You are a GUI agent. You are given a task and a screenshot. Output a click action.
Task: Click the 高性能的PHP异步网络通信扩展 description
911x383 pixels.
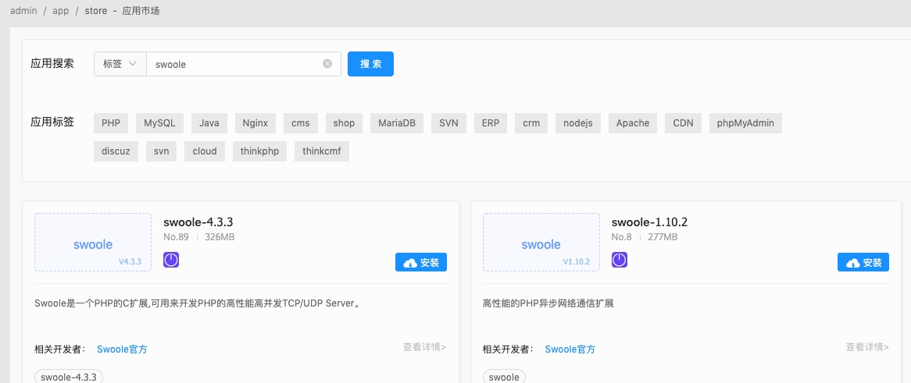pos(548,303)
